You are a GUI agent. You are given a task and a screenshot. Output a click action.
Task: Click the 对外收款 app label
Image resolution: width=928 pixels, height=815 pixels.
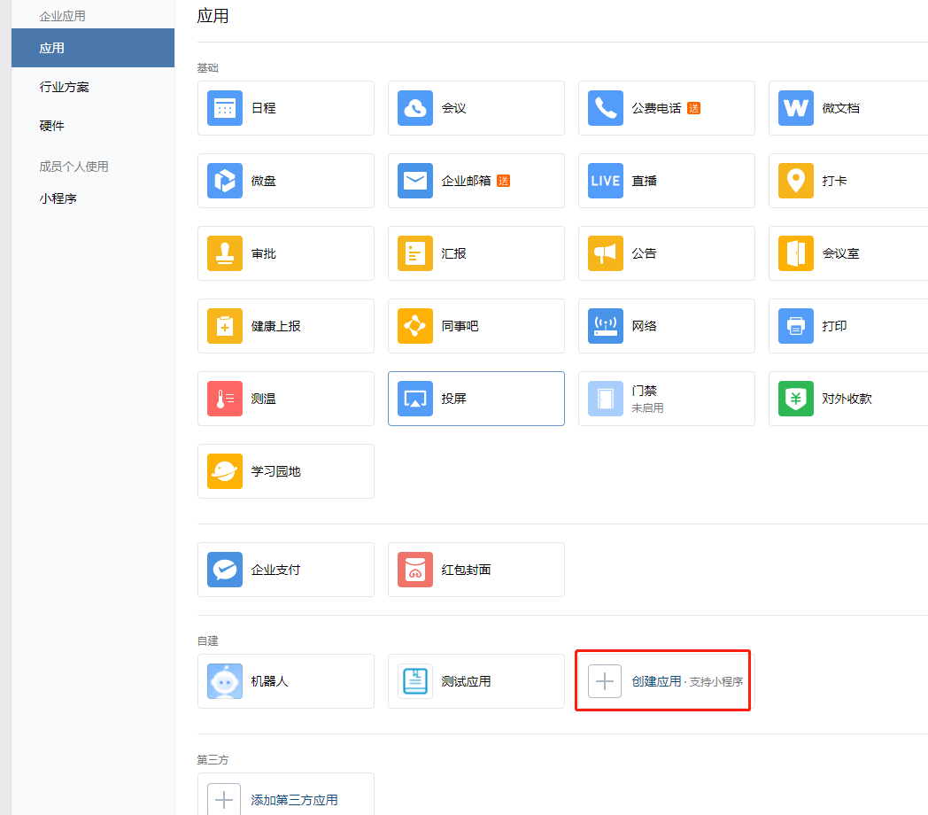click(847, 399)
